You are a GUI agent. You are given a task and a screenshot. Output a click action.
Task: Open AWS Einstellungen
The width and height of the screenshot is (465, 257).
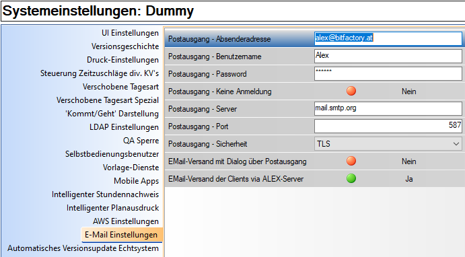[x=125, y=221]
